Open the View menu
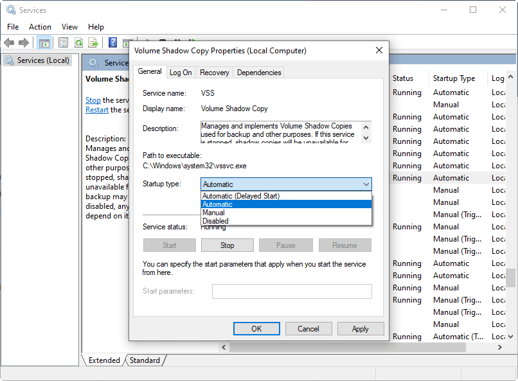This screenshot has width=518, height=381. (x=69, y=27)
